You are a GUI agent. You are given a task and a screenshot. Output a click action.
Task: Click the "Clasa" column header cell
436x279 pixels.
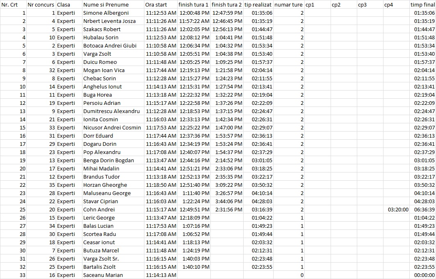coord(64,5)
